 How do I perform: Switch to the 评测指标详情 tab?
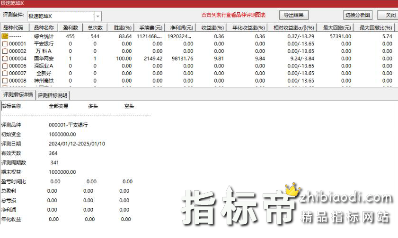(x=18, y=95)
